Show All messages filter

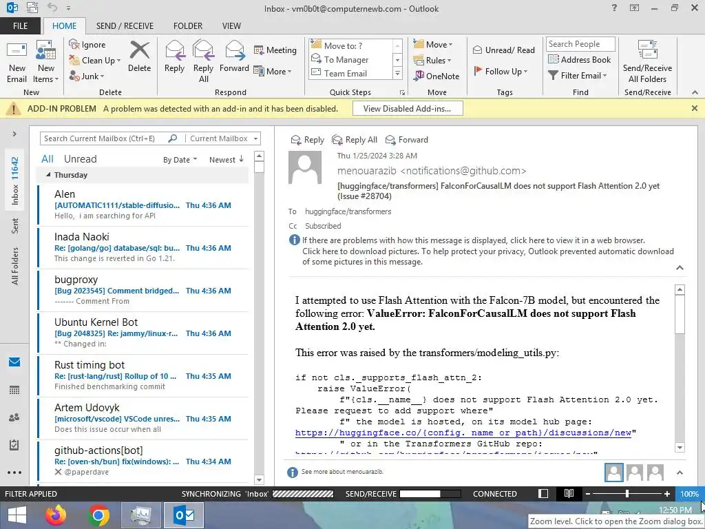[48, 159]
